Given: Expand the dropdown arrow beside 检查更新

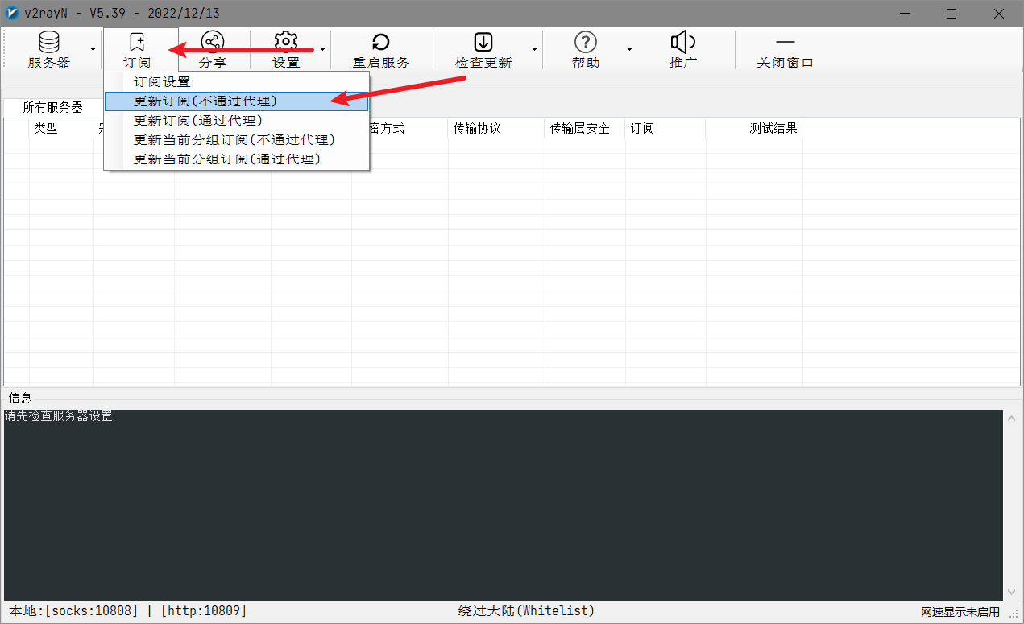Looking at the screenshot, I should [533, 50].
